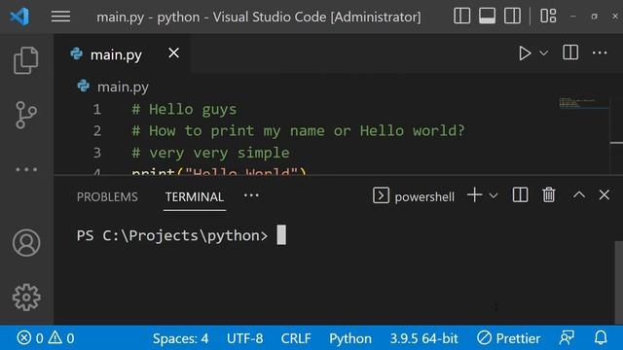Open the feedback status bar icon
The width and height of the screenshot is (623, 350).
point(567,338)
